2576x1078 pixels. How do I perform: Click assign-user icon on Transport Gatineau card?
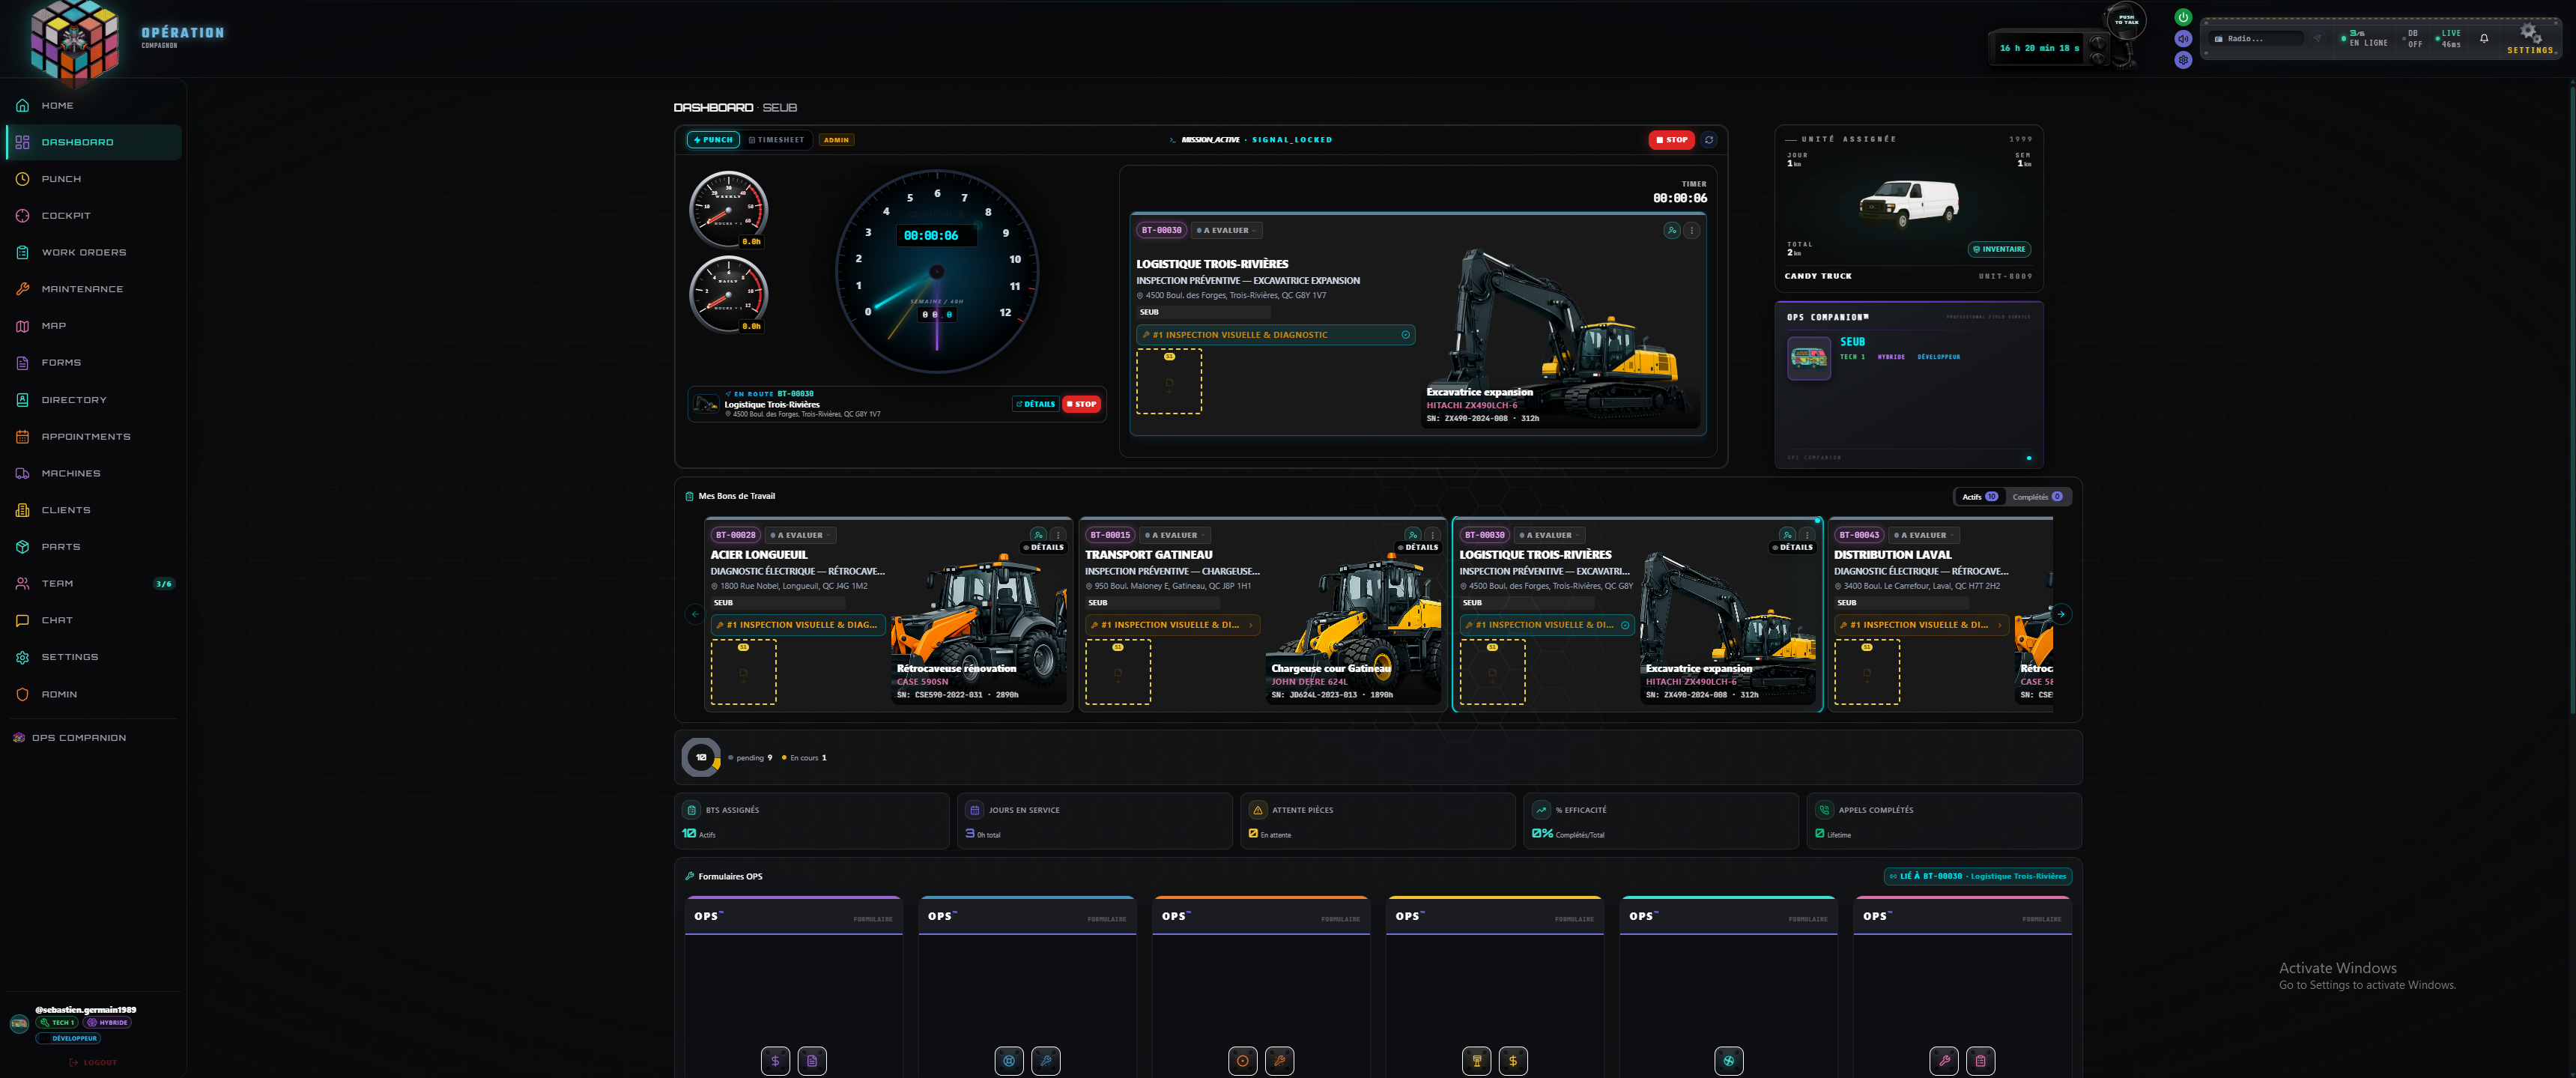[1413, 535]
